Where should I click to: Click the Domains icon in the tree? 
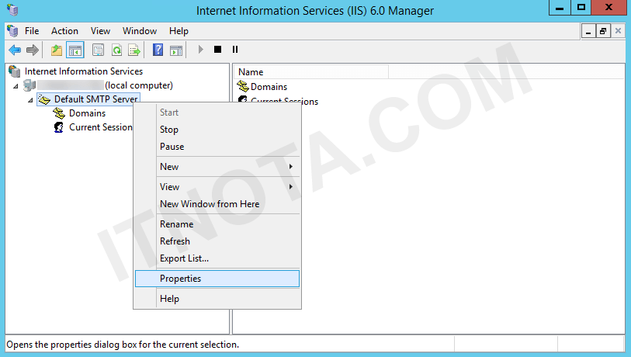pos(59,113)
